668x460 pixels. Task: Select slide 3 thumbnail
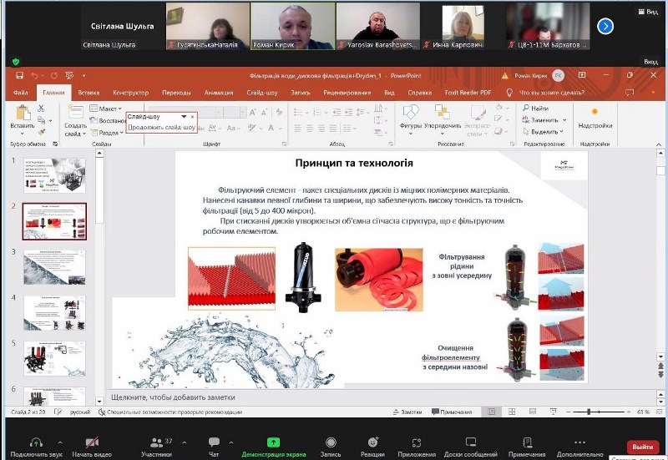tap(54, 267)
